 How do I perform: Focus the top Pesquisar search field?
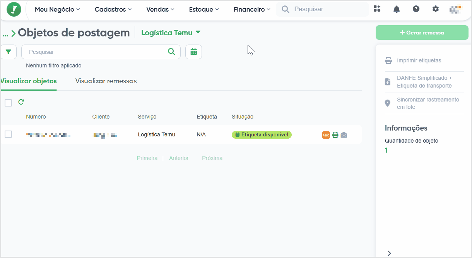pyautogui.click(x=322, y=9)
